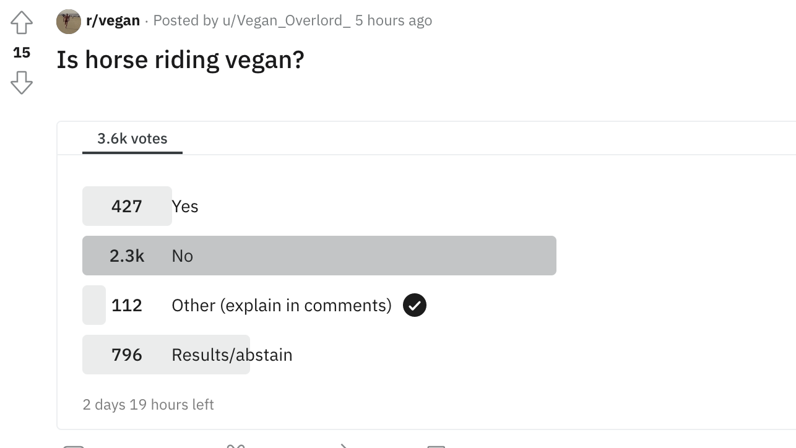
Task: Click the 427 vote count for Yes
Action: click(x=127, y=206)
